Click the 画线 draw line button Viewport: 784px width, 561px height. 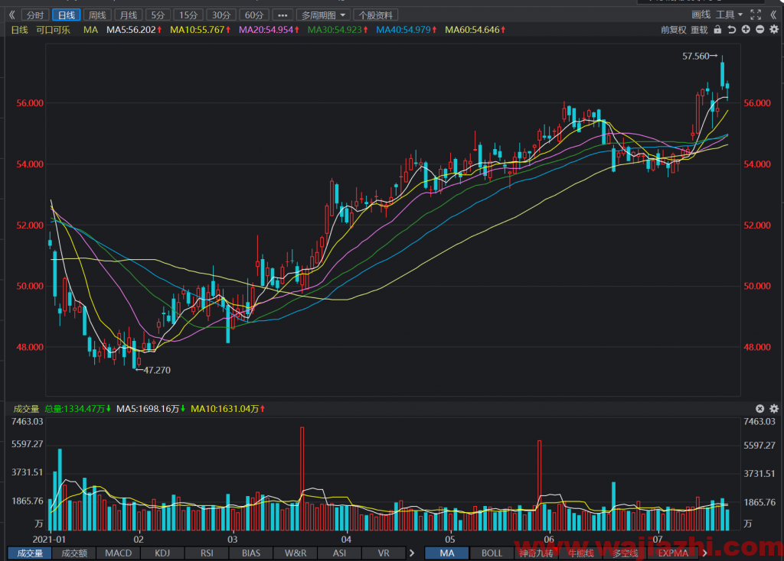(701, 15)
